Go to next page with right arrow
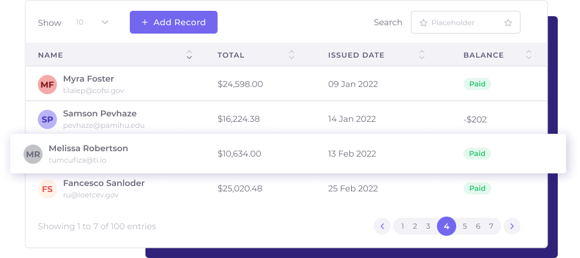The width and height of the screenshot is (580, 258). [x=511, y=226]
